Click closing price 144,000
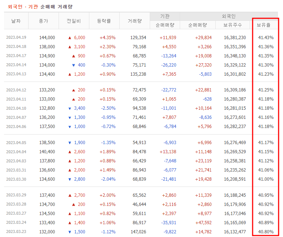This screenshot has height=237, width=283. point(47,38)
